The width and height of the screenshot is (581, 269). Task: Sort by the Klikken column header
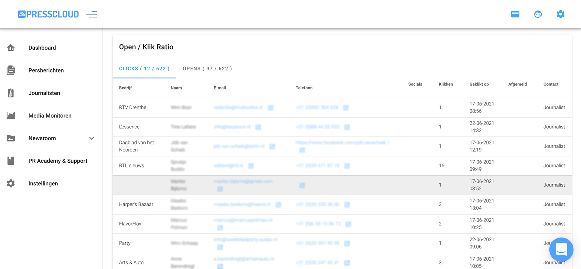445,84
